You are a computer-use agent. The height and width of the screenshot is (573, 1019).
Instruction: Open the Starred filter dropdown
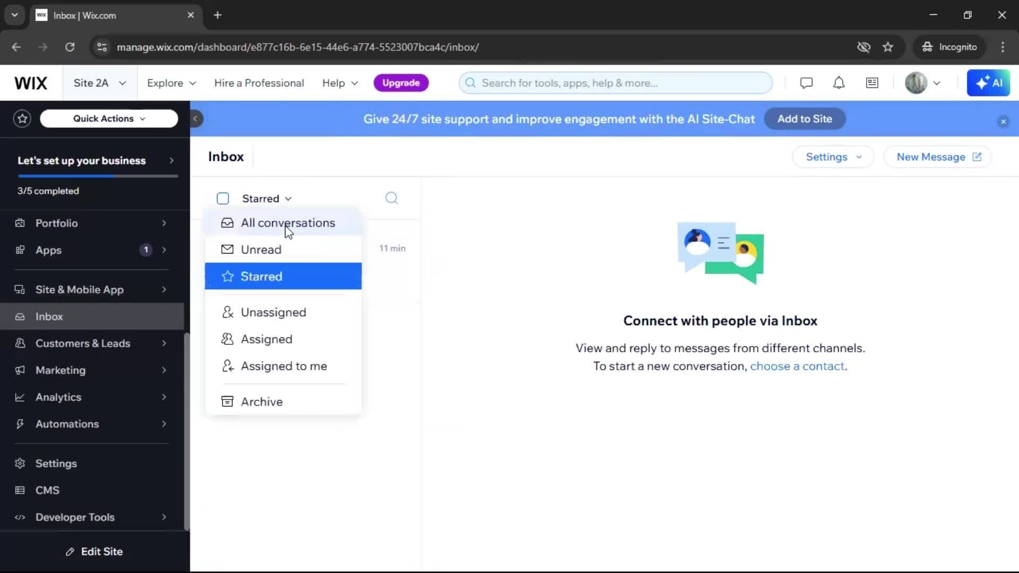(267, 198)
